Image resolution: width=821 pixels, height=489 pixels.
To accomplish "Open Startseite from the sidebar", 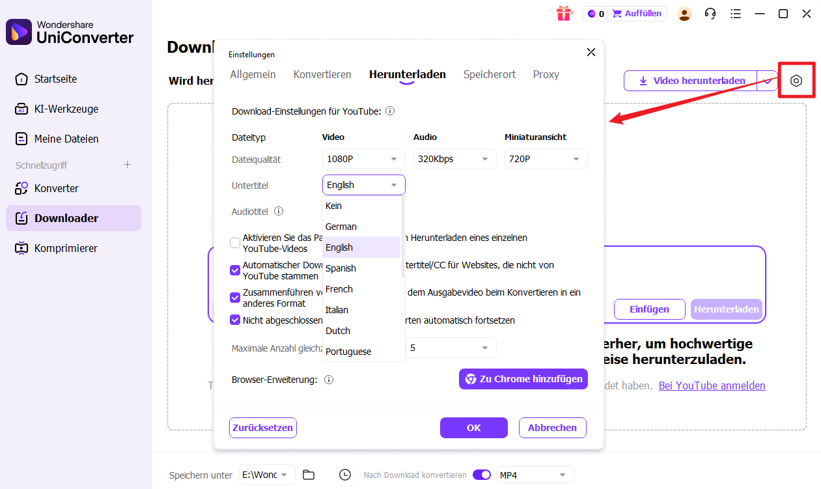I will [56, 79].
